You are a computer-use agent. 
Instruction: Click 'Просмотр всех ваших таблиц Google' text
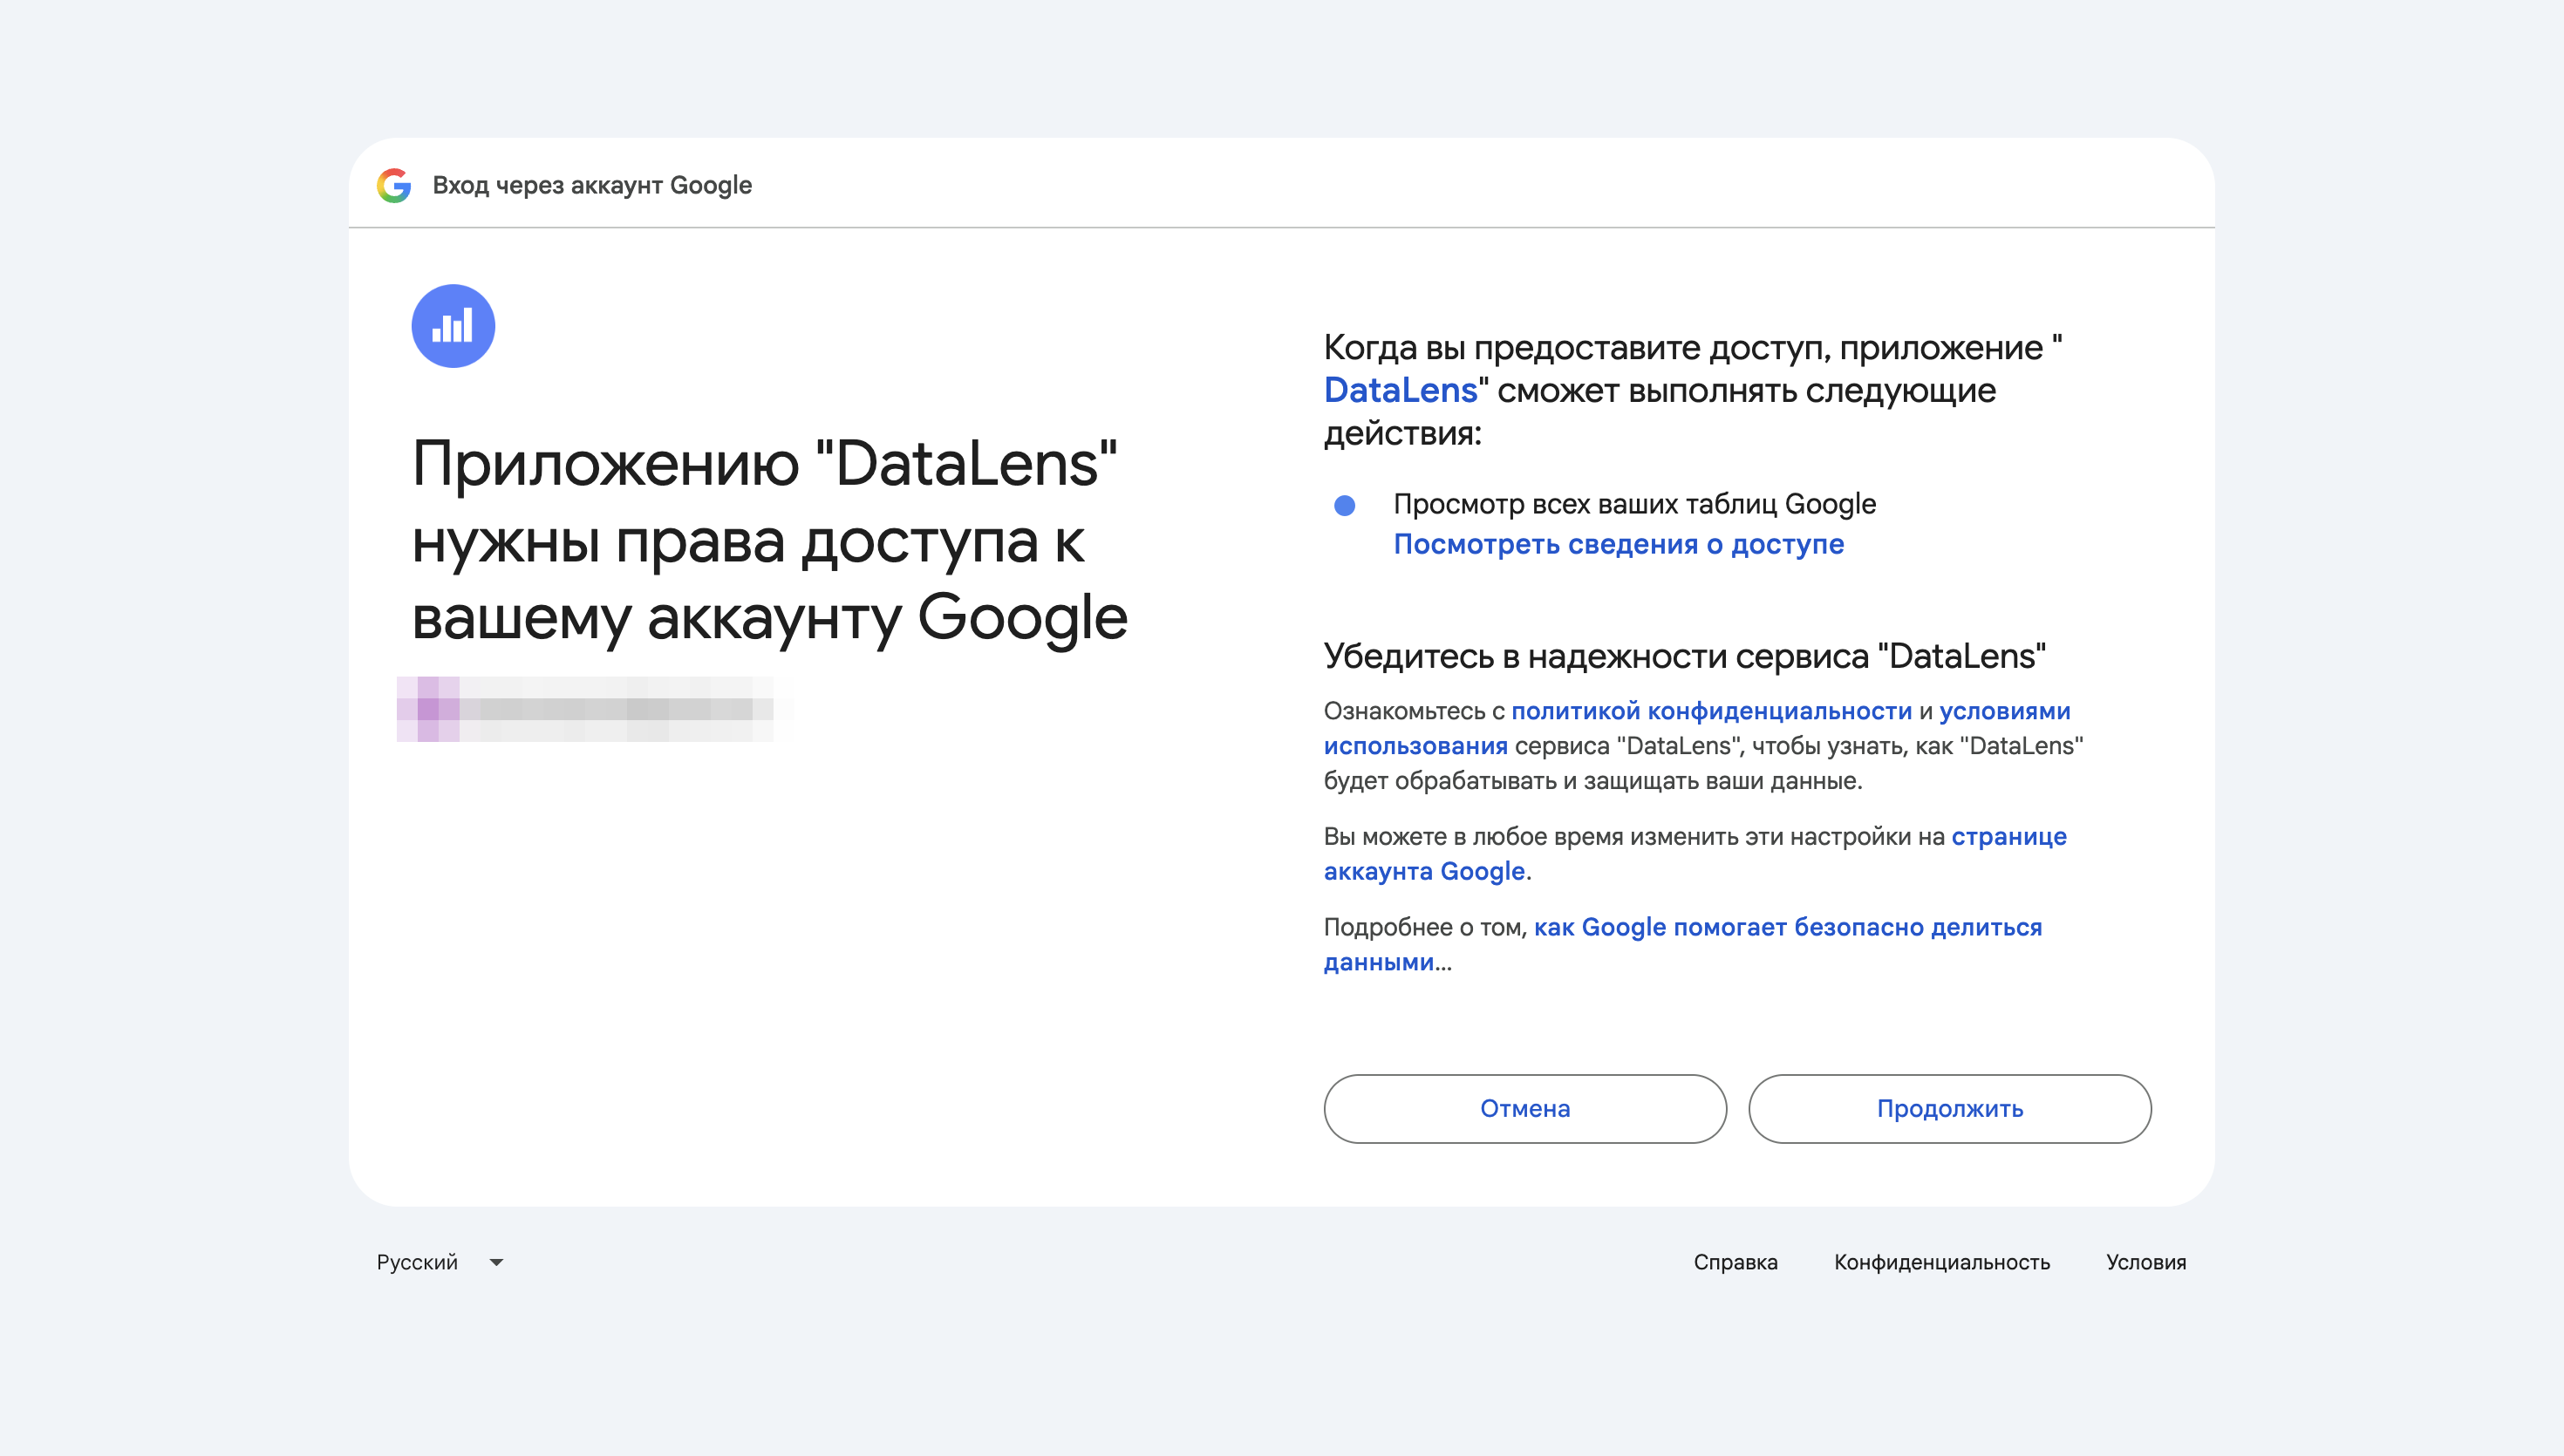(1634, 504)
